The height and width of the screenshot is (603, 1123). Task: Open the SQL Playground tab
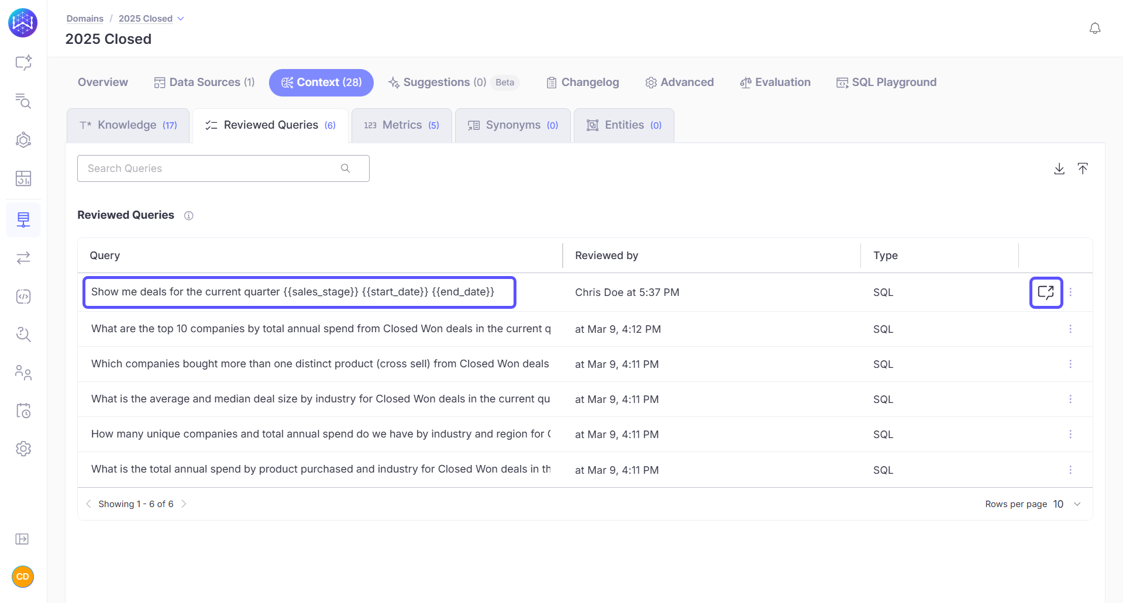click(886, 82)
